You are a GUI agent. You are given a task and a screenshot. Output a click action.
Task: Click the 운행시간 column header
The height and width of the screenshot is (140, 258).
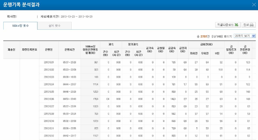tap(70, 50)
